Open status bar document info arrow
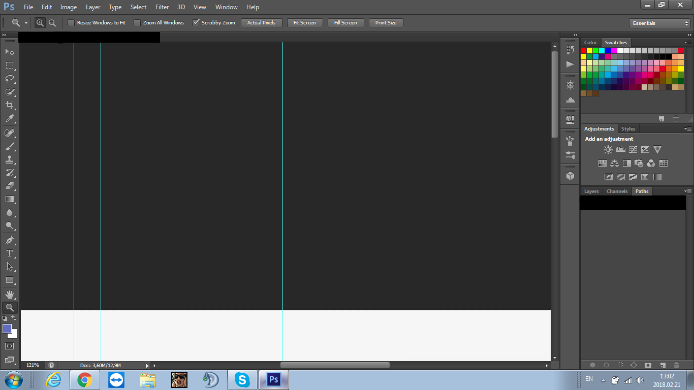Screen dimensions: 694x390 [147, 365]
